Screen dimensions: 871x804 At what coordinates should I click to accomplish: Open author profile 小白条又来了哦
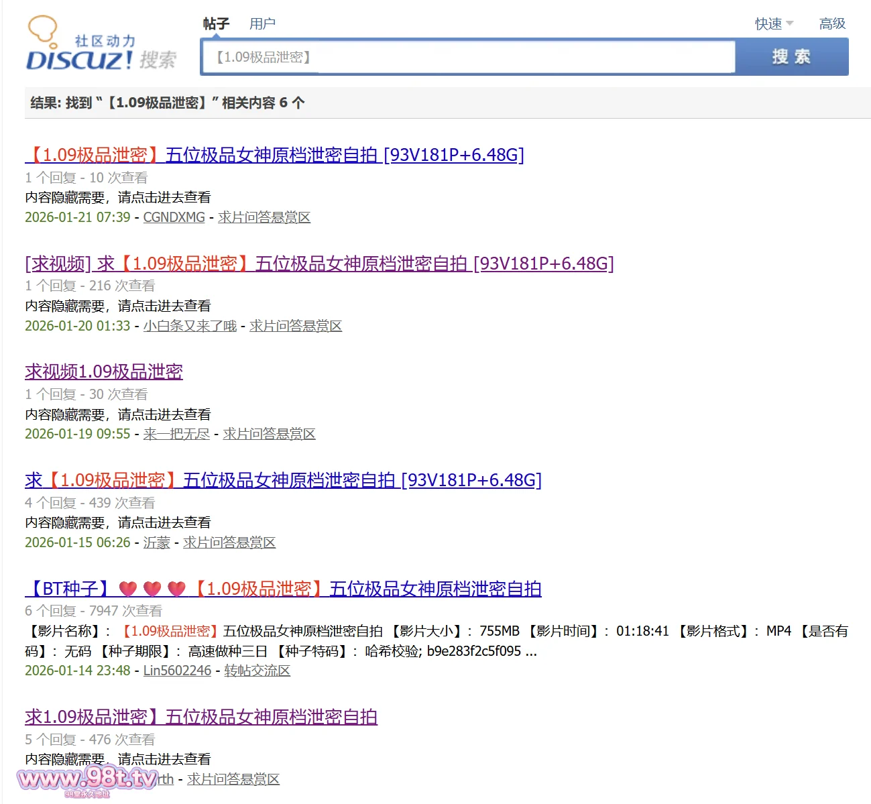190,326
